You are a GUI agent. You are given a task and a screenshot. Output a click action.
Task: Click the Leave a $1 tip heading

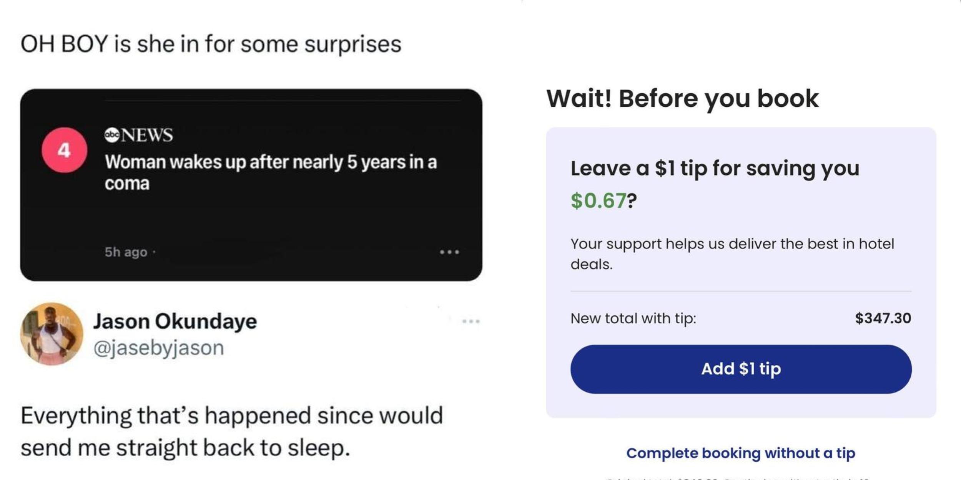(714, 168)
